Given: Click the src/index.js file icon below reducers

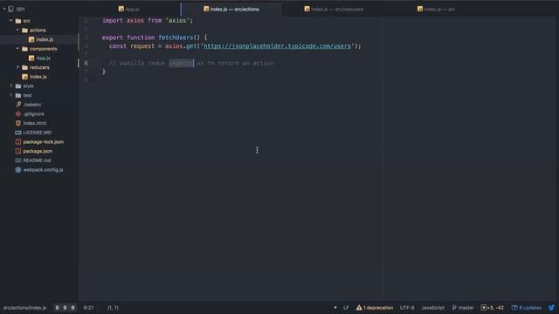Looking at the screenshot, I should pos(24,77).
